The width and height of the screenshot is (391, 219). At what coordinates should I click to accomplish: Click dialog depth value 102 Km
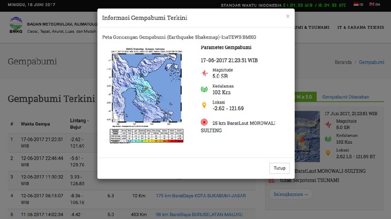coord(221,93)
